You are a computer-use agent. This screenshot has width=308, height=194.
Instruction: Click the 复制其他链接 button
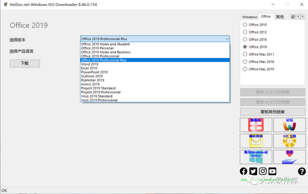[272, 112]
